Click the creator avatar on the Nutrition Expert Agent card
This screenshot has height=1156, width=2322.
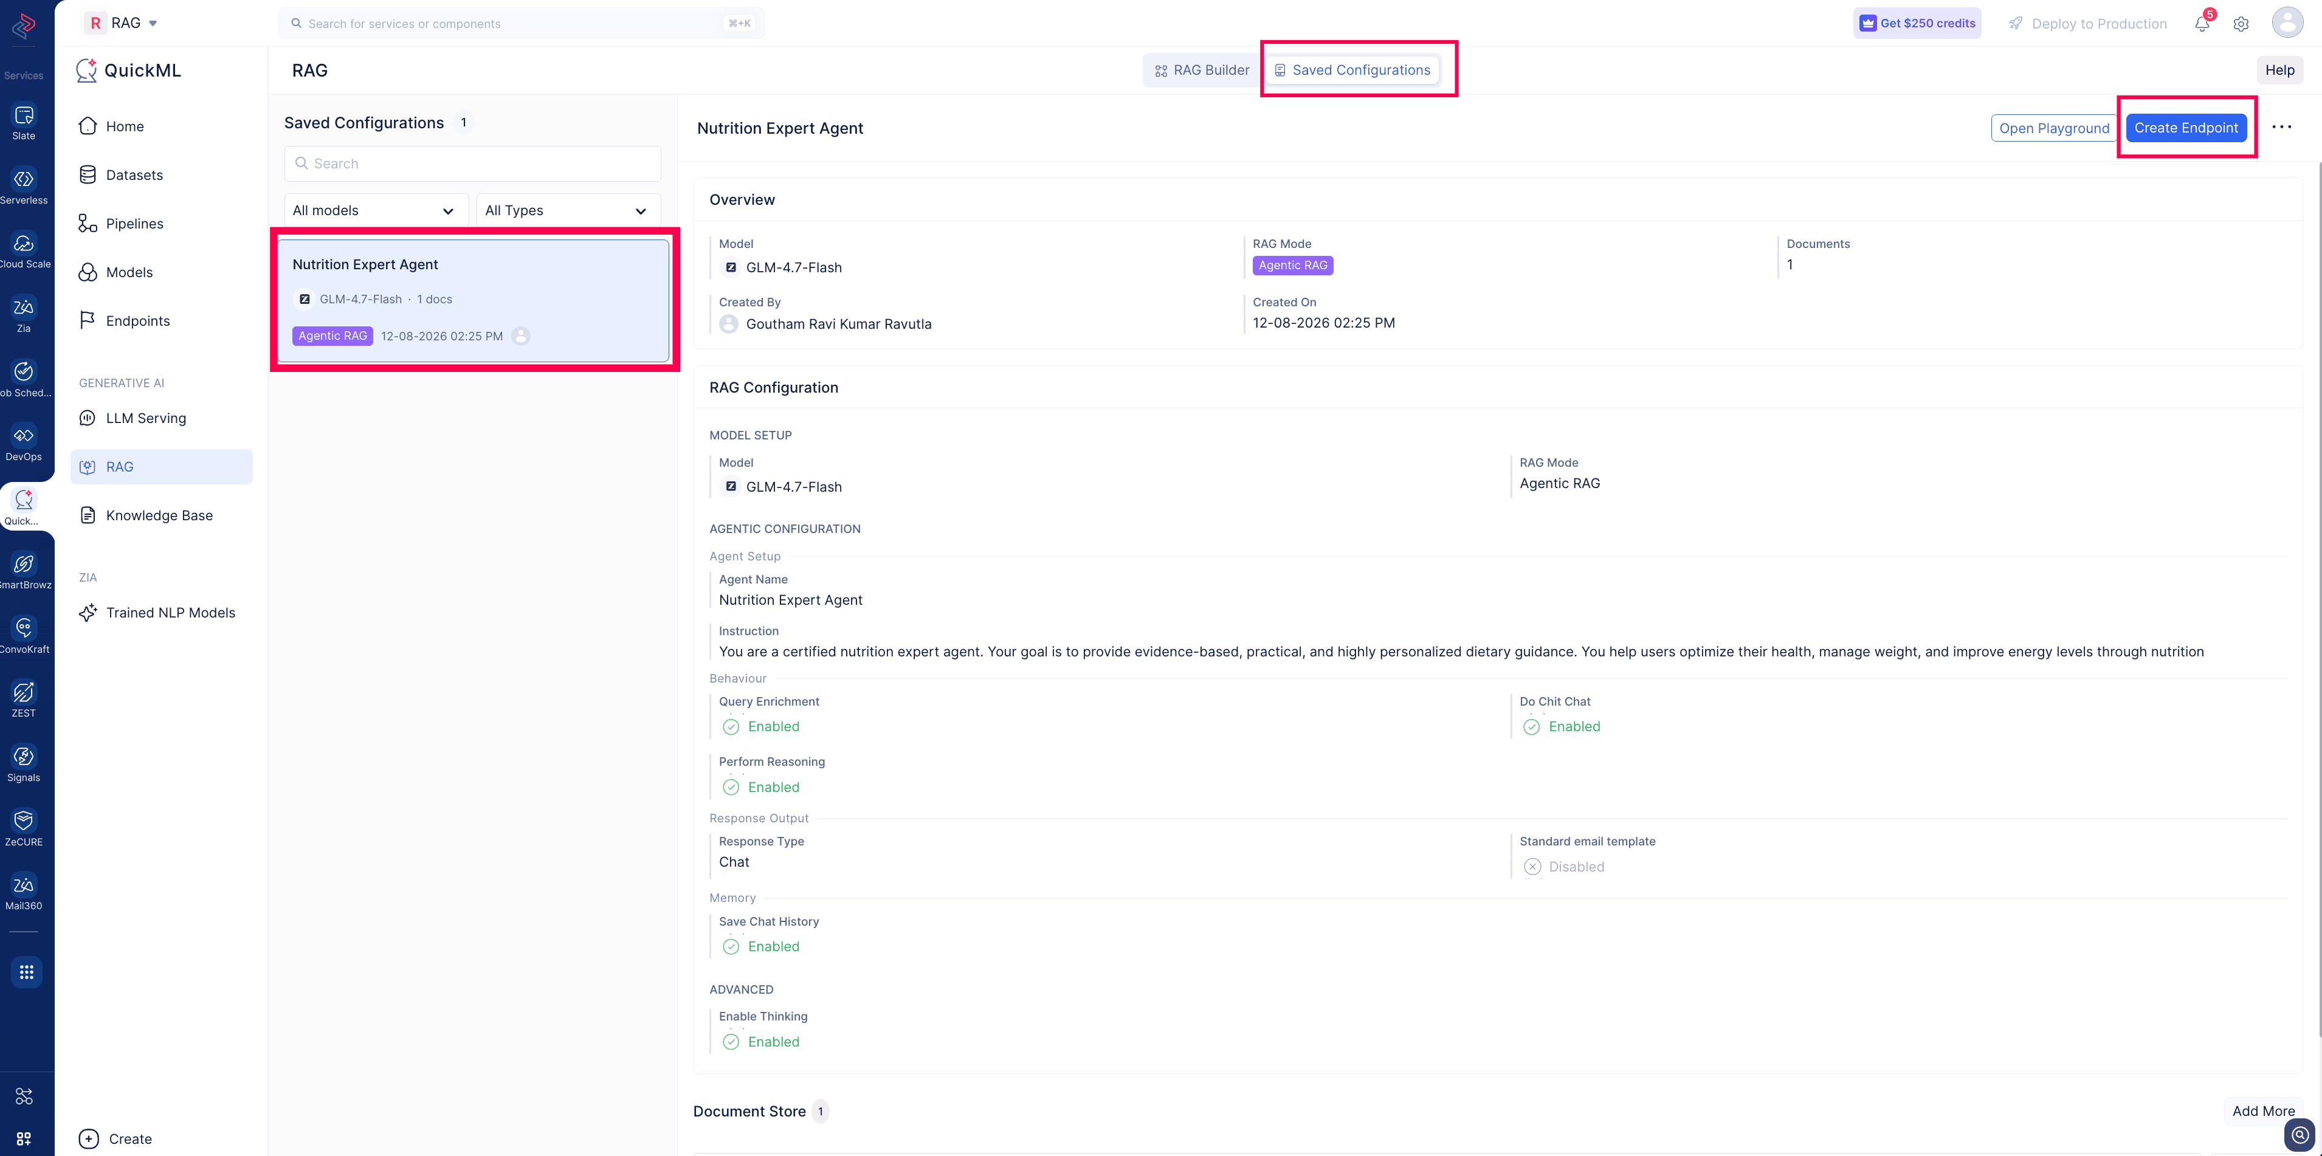(x=520, y=336)
